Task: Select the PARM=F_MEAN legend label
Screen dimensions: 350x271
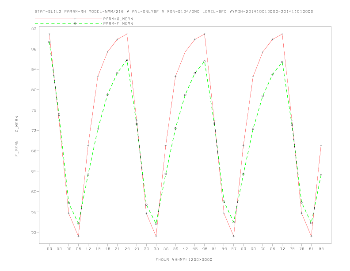Action: pyautogui.click(x=118, y=23)
